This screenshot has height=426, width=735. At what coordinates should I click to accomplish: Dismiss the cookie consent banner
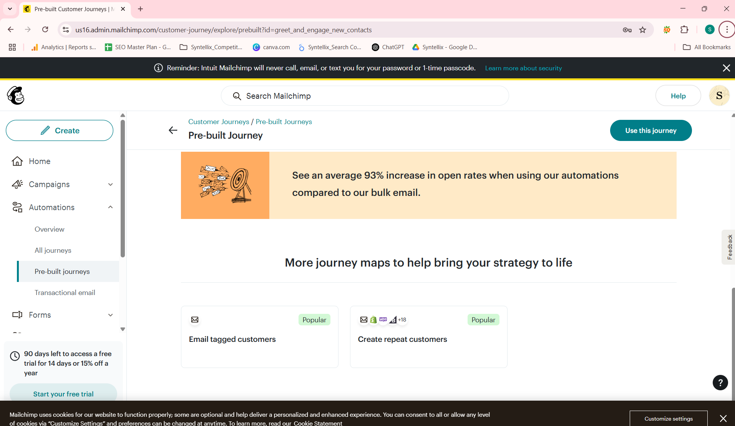(x=723, y=418)
